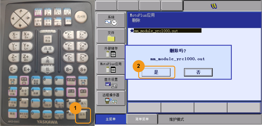The image size is (262, 126).
Task: Push the X+ S+ axis key
Action: point(27,36)
